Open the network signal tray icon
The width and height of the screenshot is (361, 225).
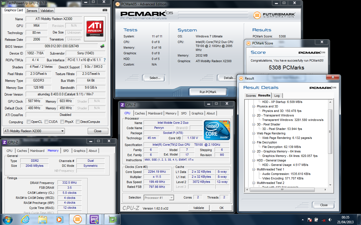tap(323, 220)
